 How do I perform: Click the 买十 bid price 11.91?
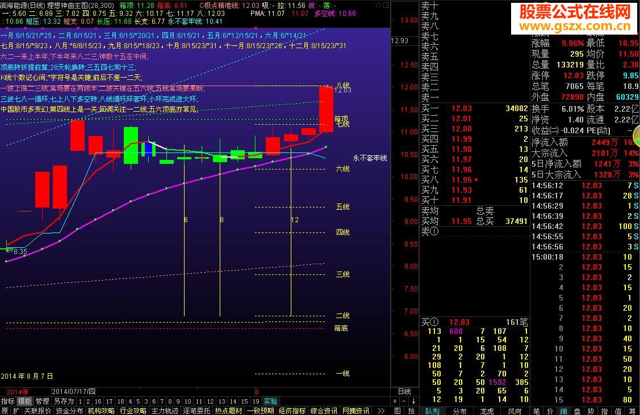coord(462,200)
